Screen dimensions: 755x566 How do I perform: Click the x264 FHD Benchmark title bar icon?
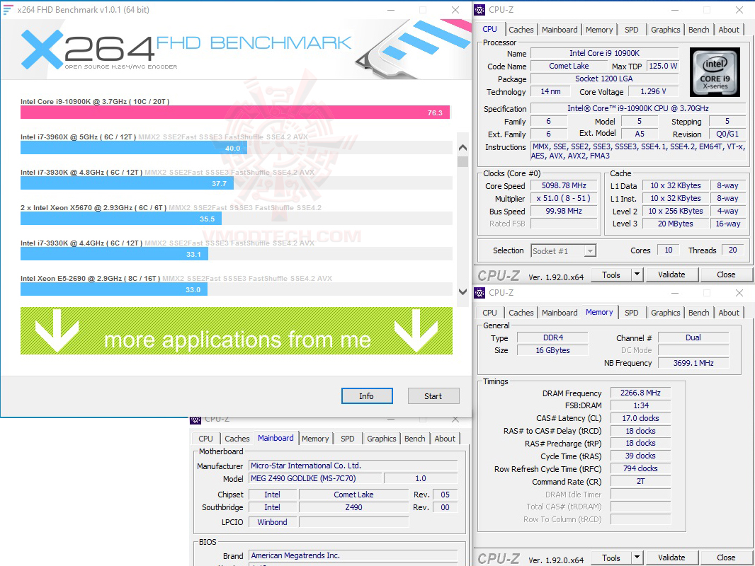coord(8,9)
